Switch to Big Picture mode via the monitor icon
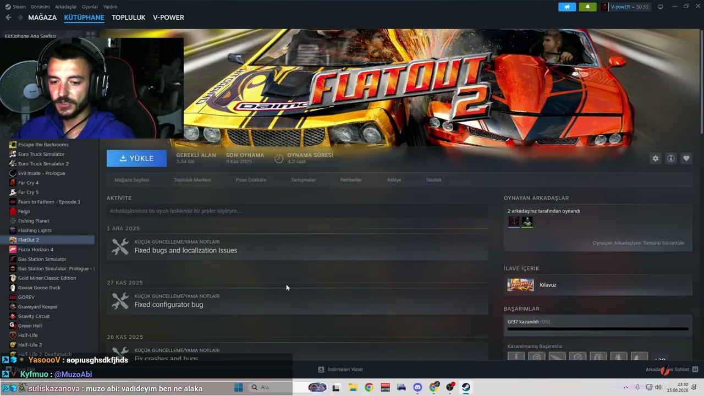Screen dimensions: 704x396 pos(661,7)
